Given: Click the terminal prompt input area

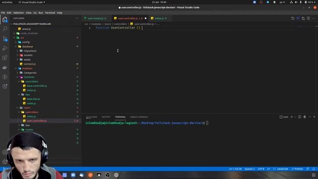Looking at the screenshot, I should click(x=207, y=123).
